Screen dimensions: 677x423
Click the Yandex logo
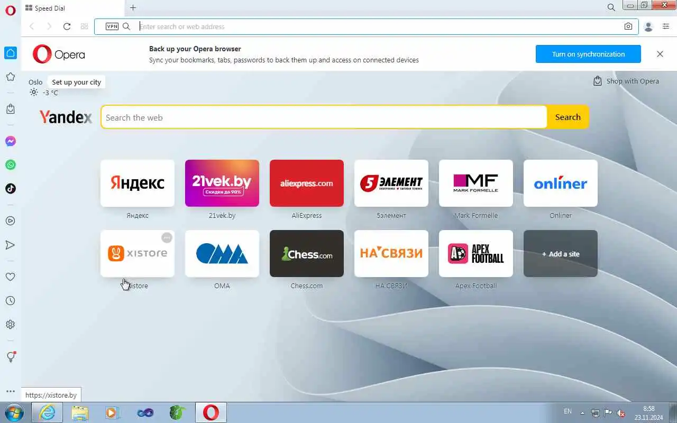point(66,117)
